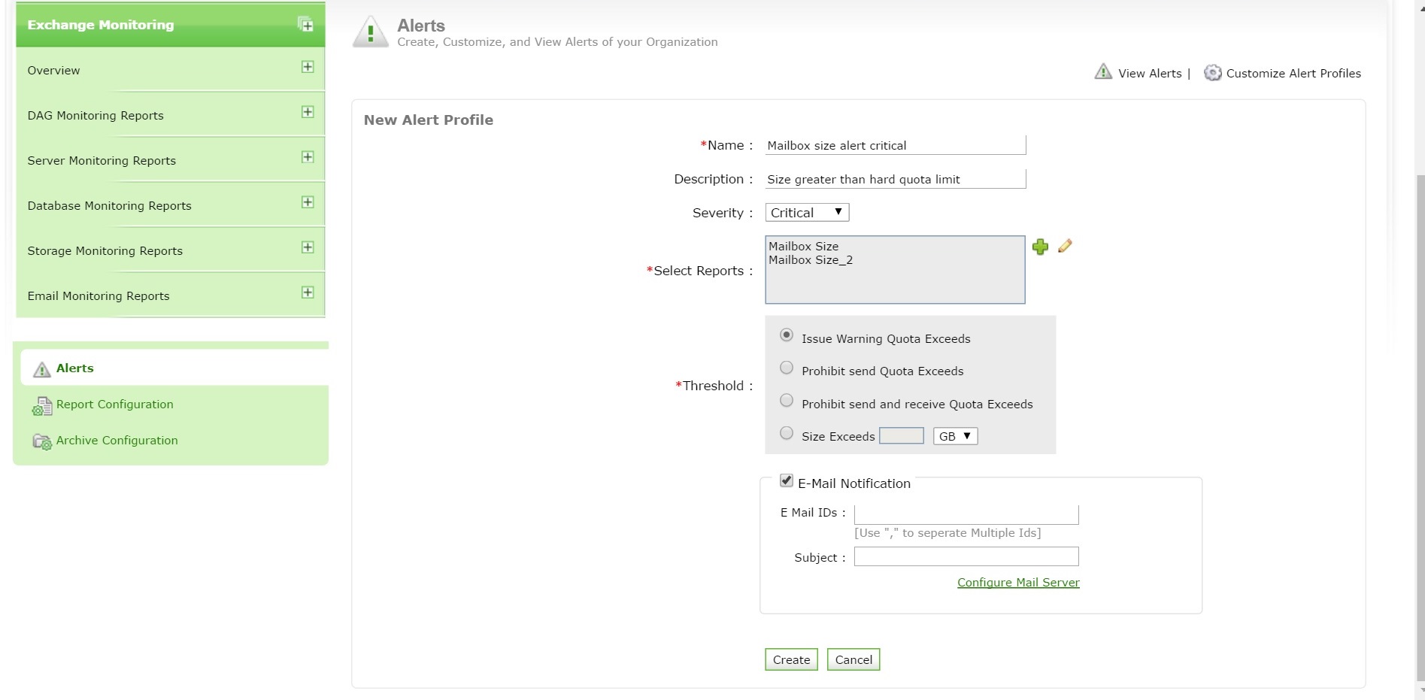
Task: Click the pencil edit-reports icon
Action: tap(1065, 246)
